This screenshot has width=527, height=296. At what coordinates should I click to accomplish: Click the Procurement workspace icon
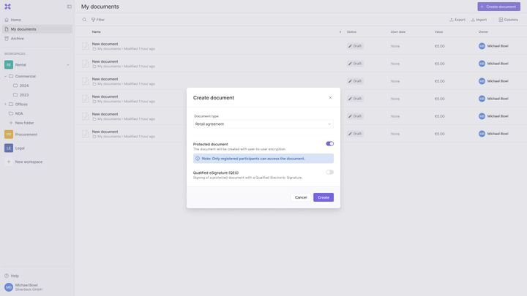coord(9,134)
